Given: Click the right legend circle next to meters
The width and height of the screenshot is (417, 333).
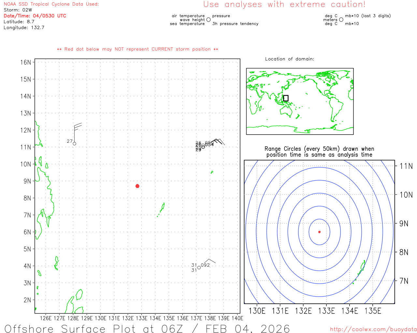Looking at the screenshot, I should click(x=341, y=20).
